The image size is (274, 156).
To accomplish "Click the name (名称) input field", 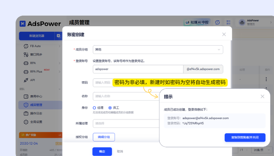I will coord(126,96).
